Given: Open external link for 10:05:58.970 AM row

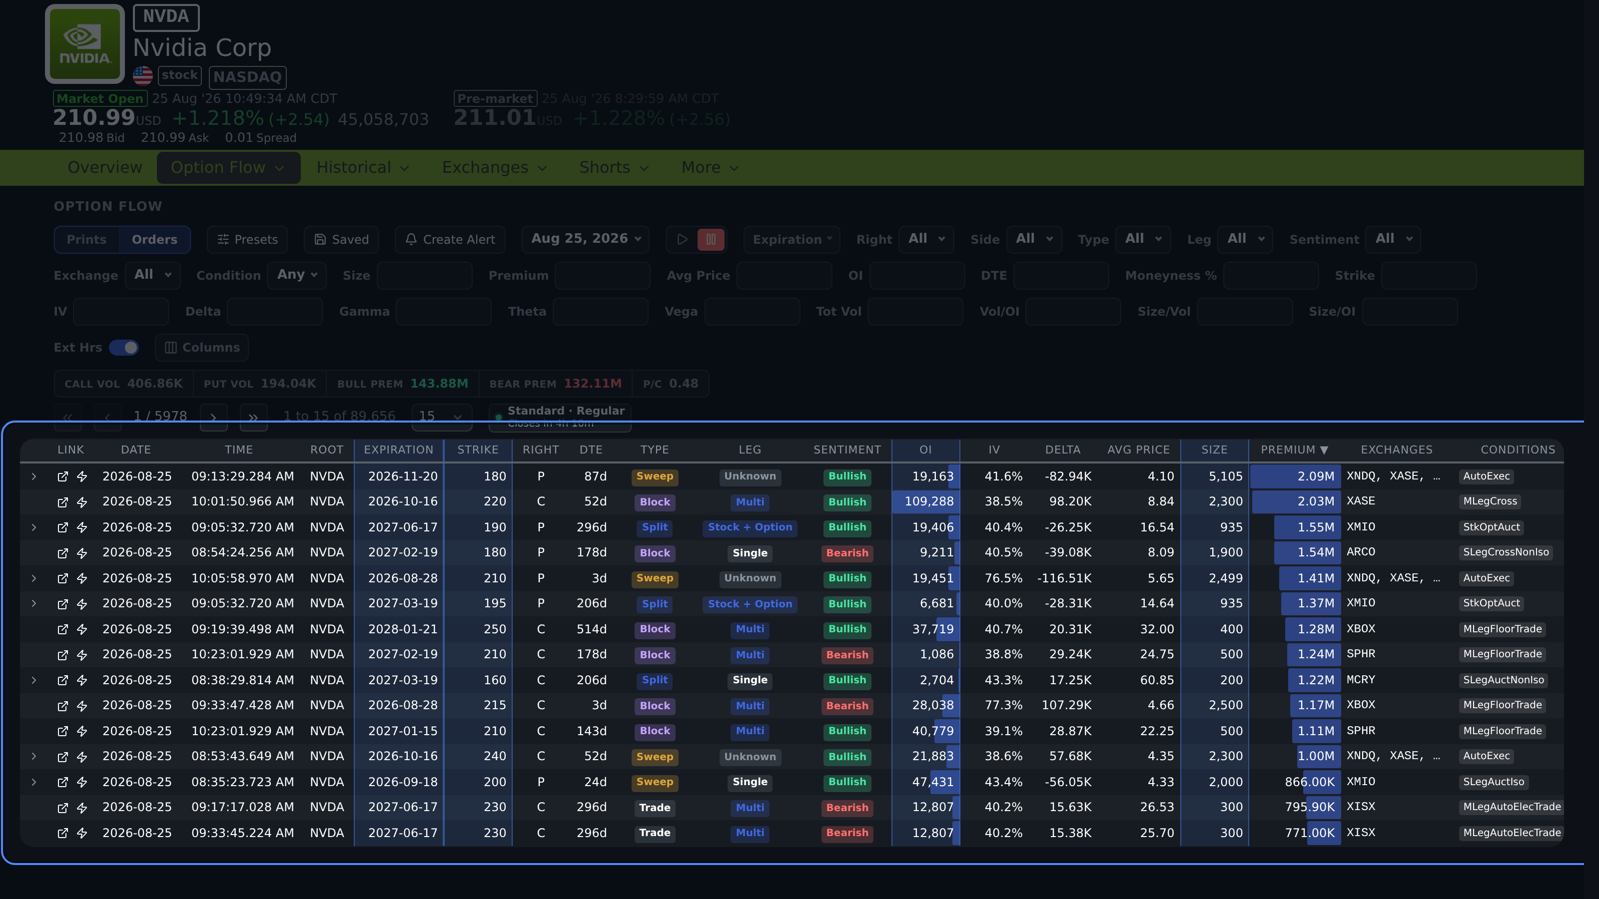Looking at the screenshot, I should point(62,578).
